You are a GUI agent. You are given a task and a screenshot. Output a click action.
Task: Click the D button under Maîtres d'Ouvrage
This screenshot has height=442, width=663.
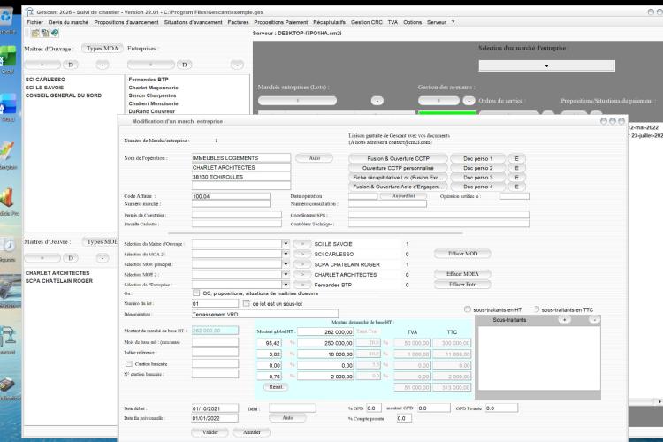(71, 65)
